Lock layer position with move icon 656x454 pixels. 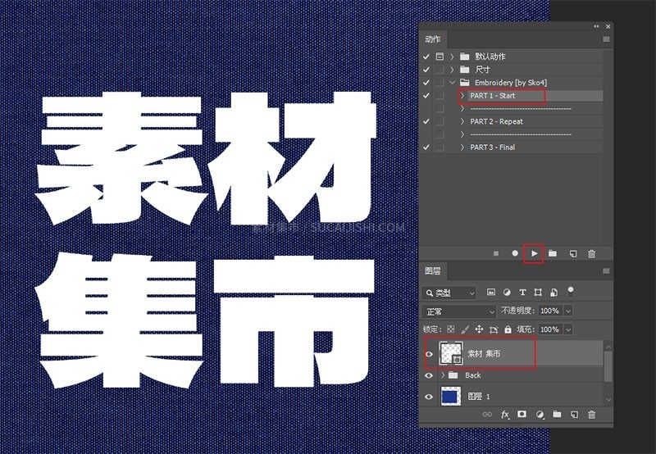click(479, 329)
